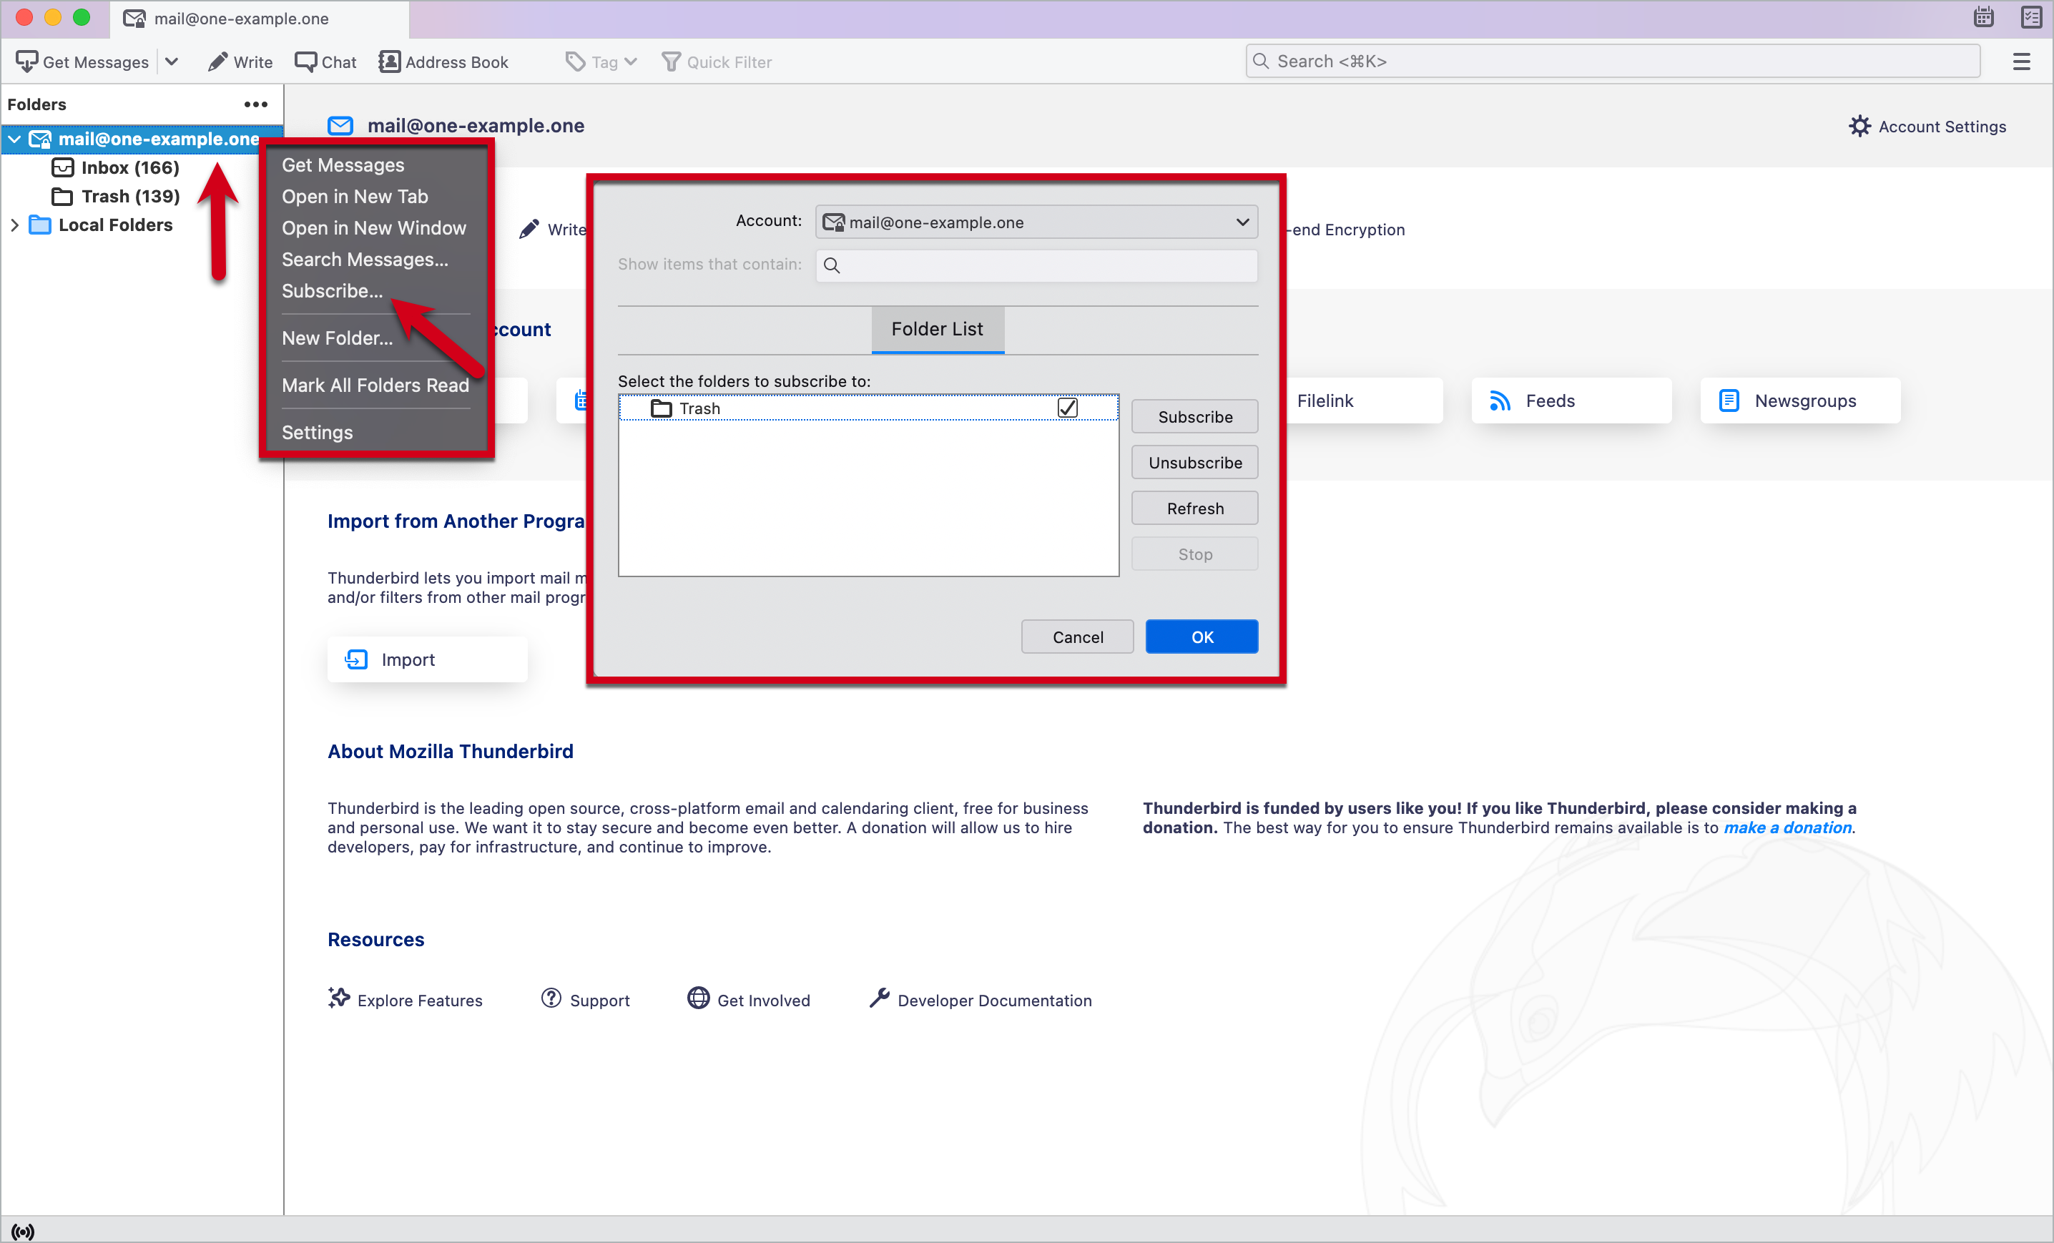2054x1243 pixels.
Task: Toggle the Trash folder checkbox
Action: [x=1068, y=406]
